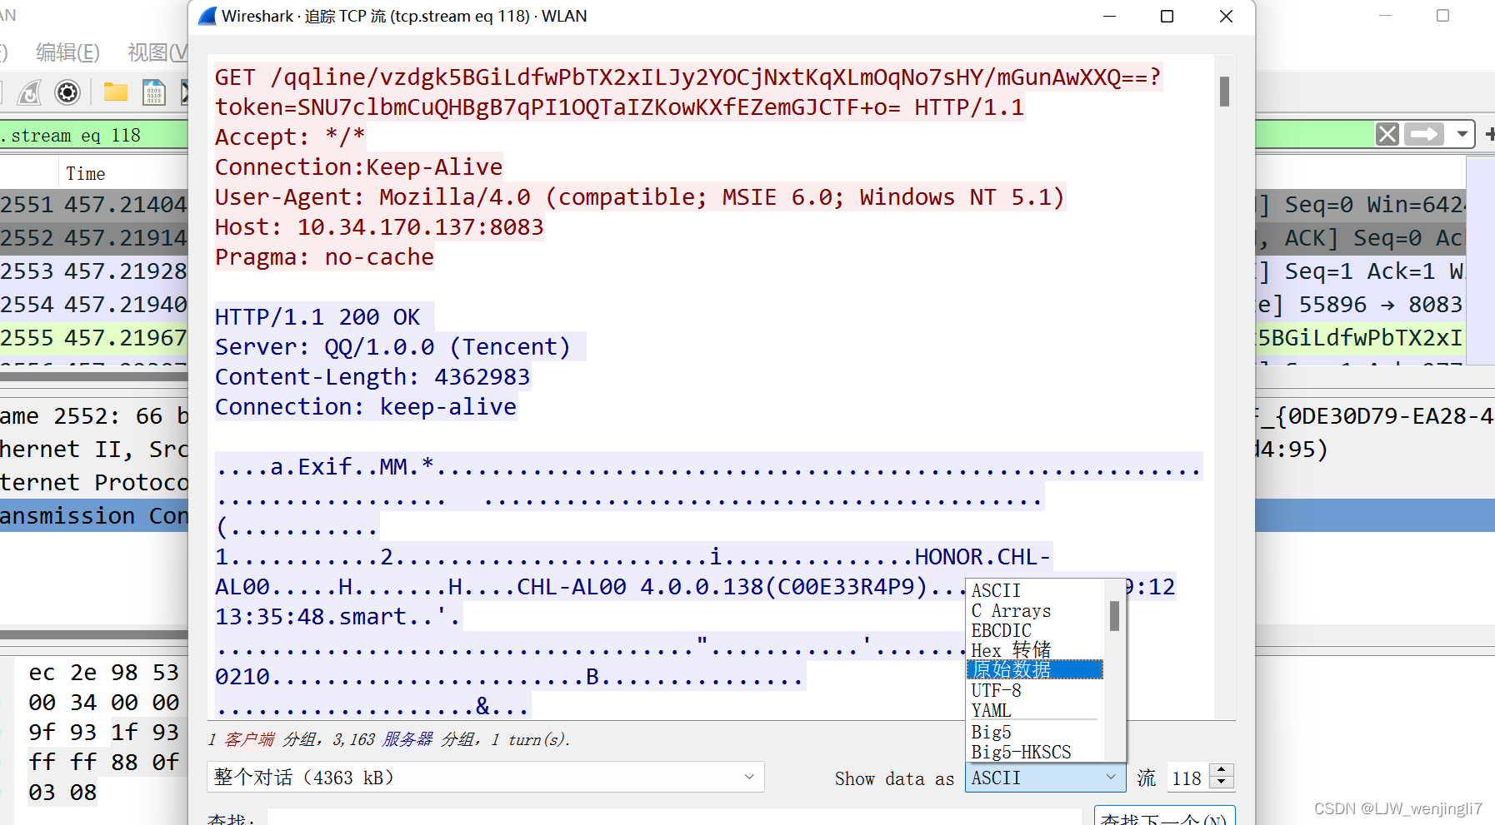The image size is (1495, 825).
Task: Maximize the Follow TCP Stream dialog
Action: [1167, 16]
